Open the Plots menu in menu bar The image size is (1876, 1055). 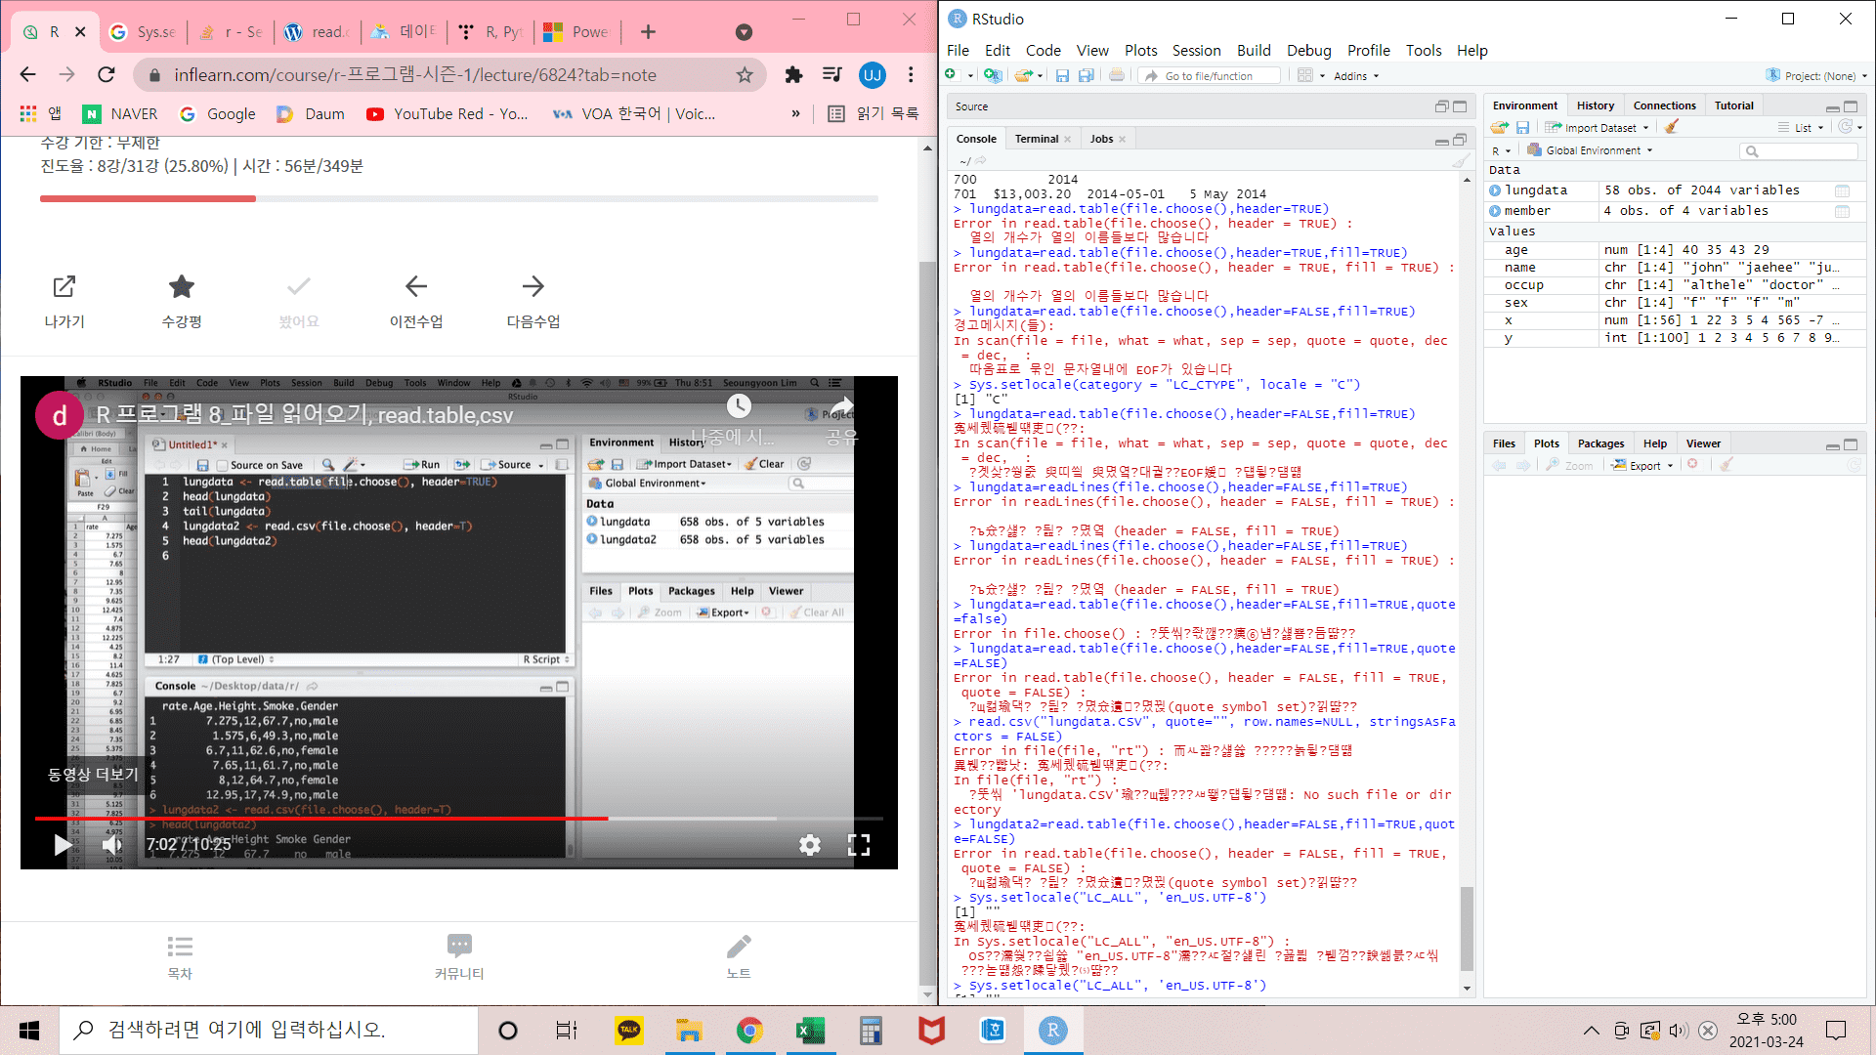(1140, 50)
